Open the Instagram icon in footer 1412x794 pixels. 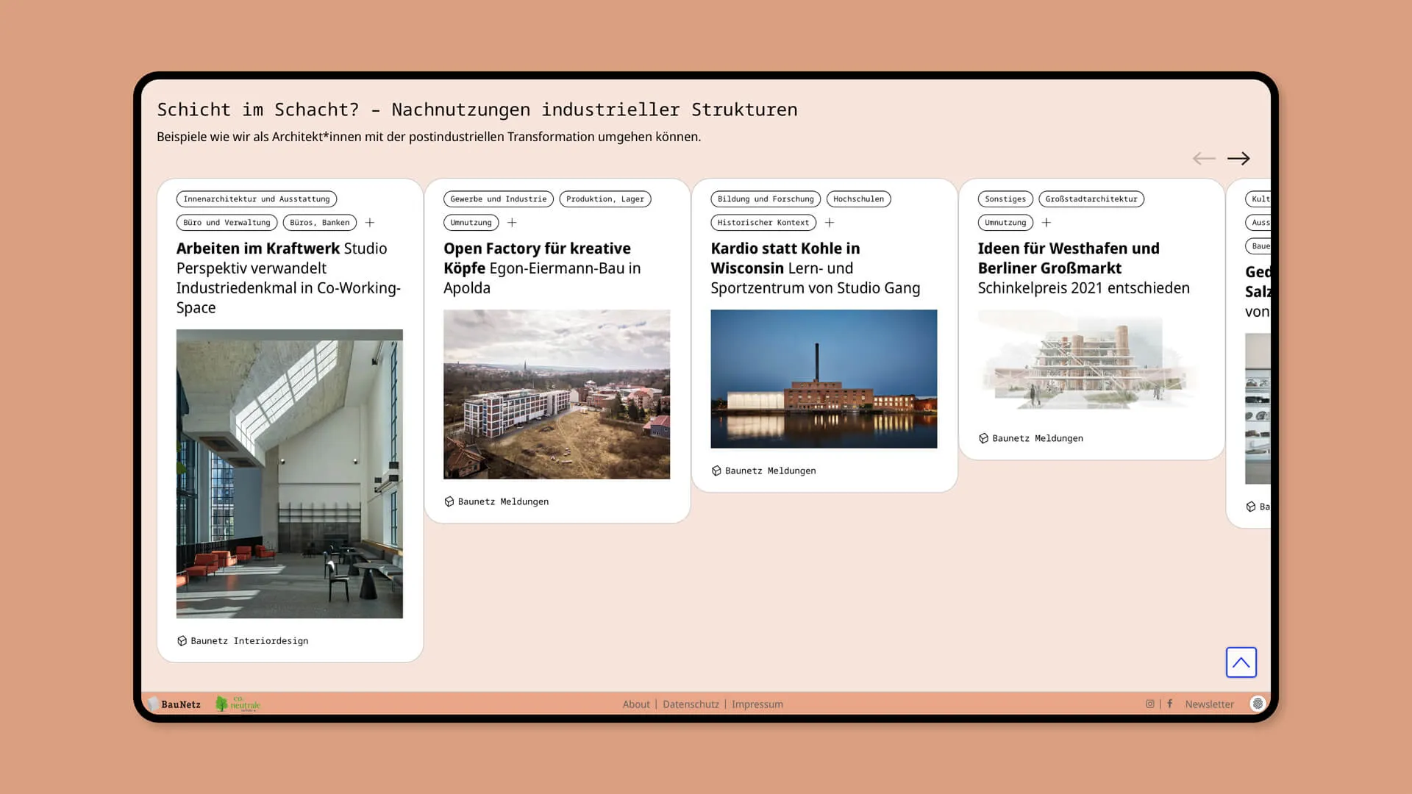pyautogui.click(x=1150, y=704)
